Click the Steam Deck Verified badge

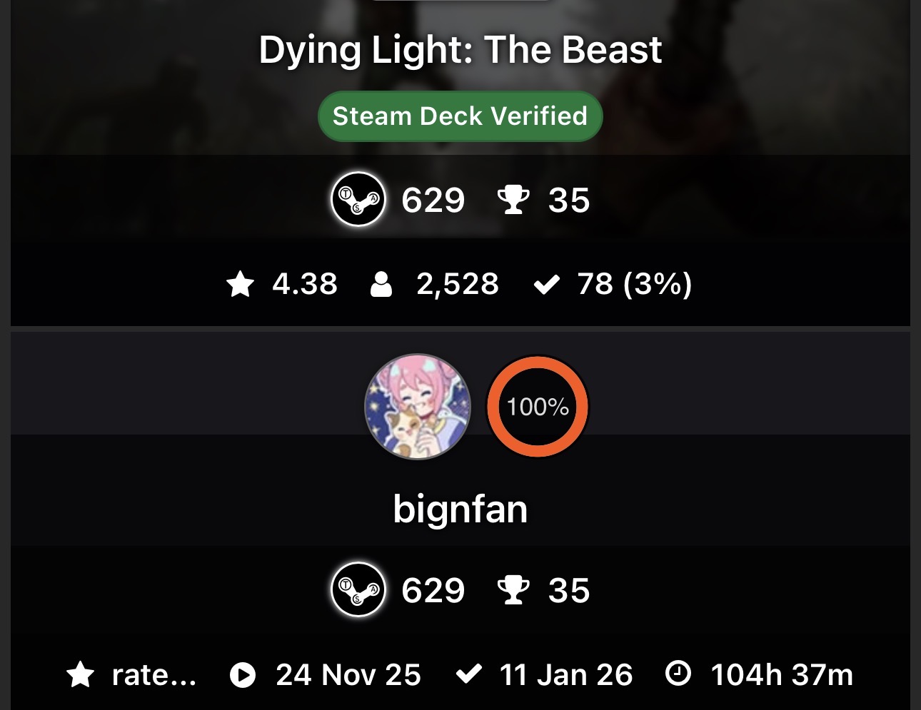[x=460, y=116]
